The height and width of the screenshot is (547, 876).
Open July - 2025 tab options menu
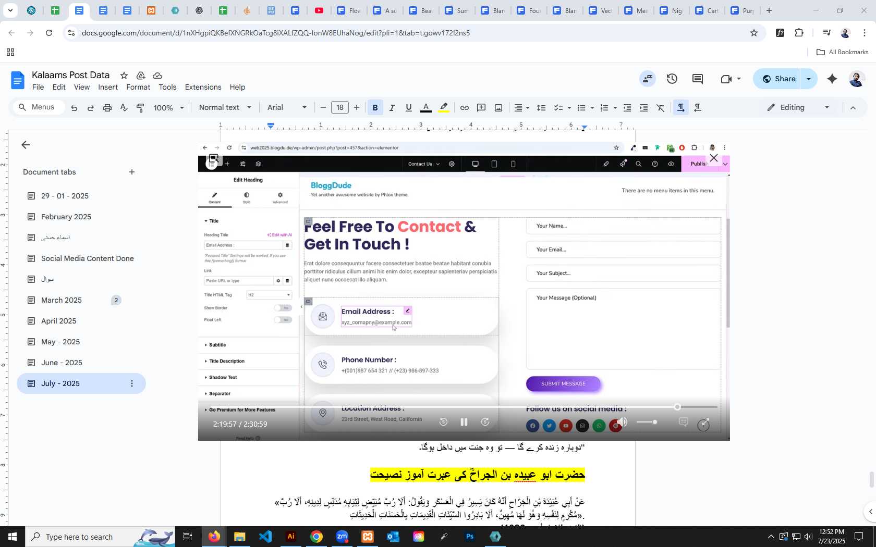(132, 383)
